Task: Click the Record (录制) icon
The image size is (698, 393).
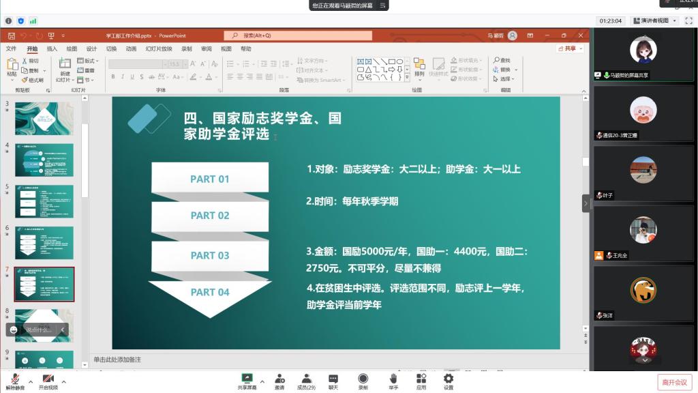Action: click(363, 379)
